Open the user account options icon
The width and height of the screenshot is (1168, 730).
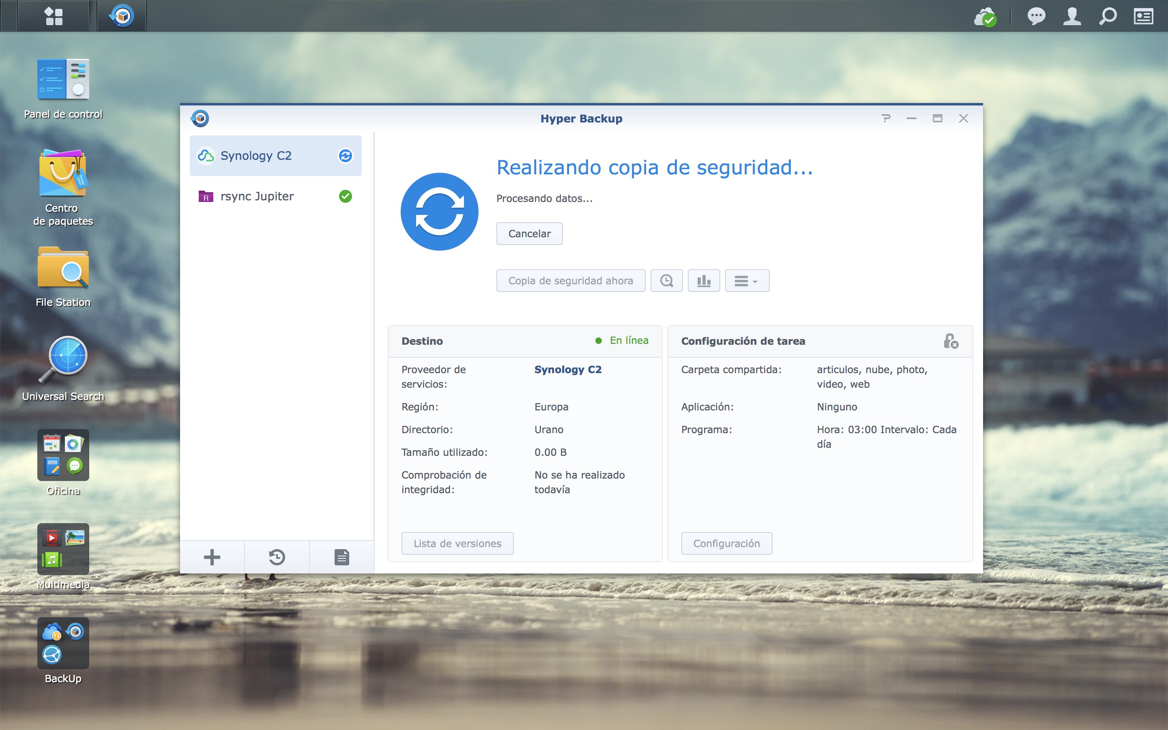tap(1072, 16)
